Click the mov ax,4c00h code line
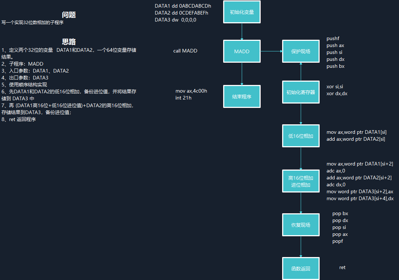The width and height of the screenshot is (399, 280). point(191,91)
